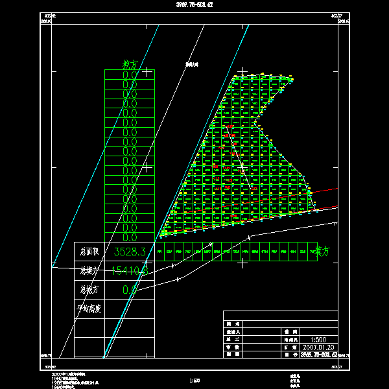Click the '总填方' label cell
The image size is (389, 389).
click(89, 270)
